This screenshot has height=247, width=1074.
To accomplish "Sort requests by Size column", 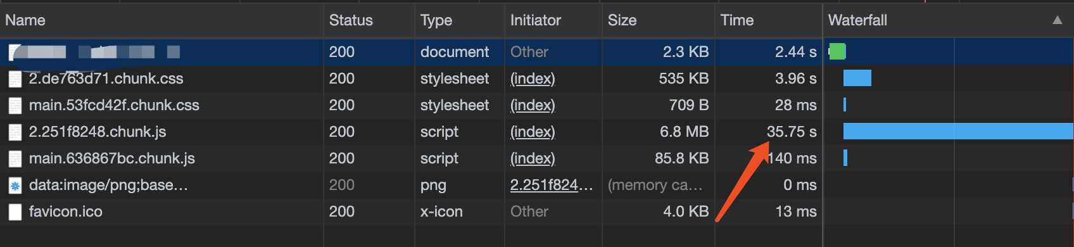I will 622,20.
